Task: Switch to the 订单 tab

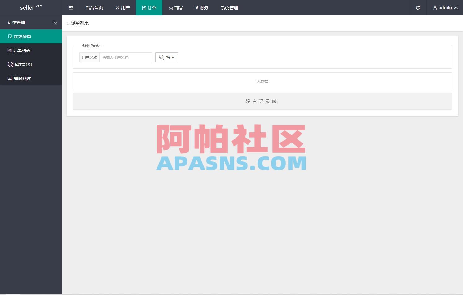Action: pos(149,8)
